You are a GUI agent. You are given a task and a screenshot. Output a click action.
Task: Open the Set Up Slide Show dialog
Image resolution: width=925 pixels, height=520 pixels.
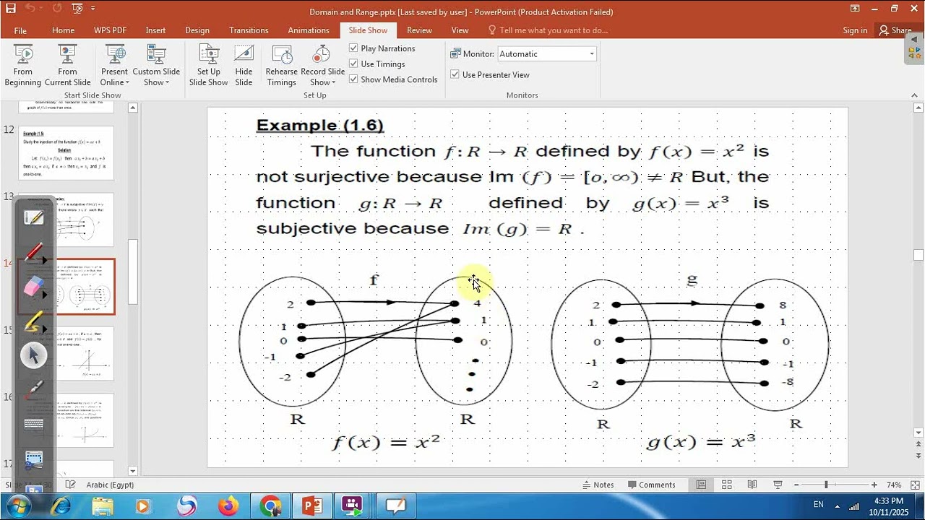click(x=208, y=65)
